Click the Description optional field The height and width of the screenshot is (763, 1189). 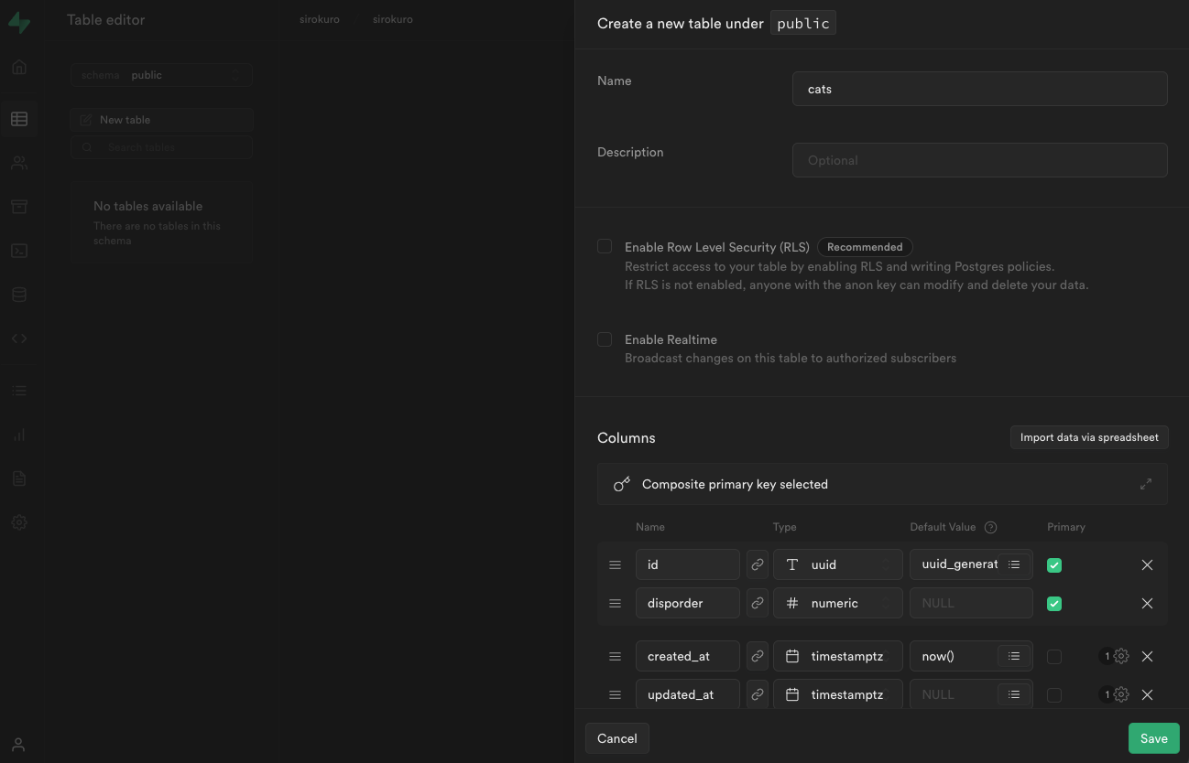[980, 160]
